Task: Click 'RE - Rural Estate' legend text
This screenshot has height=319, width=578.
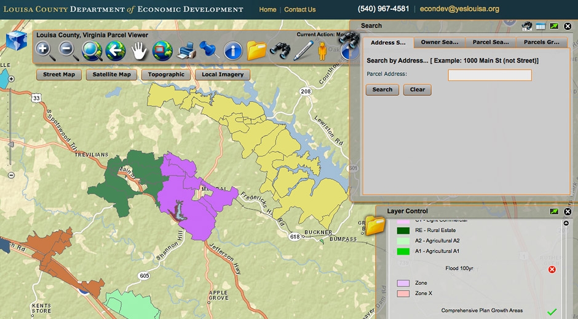Action: (x=435, y=230)
